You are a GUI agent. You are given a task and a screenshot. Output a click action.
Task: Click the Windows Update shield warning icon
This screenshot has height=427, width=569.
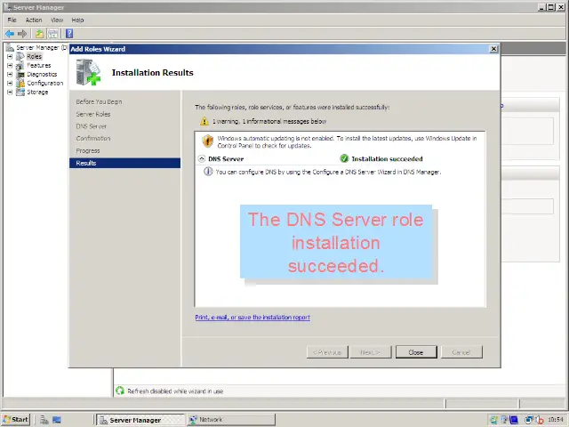pos(207,141)
